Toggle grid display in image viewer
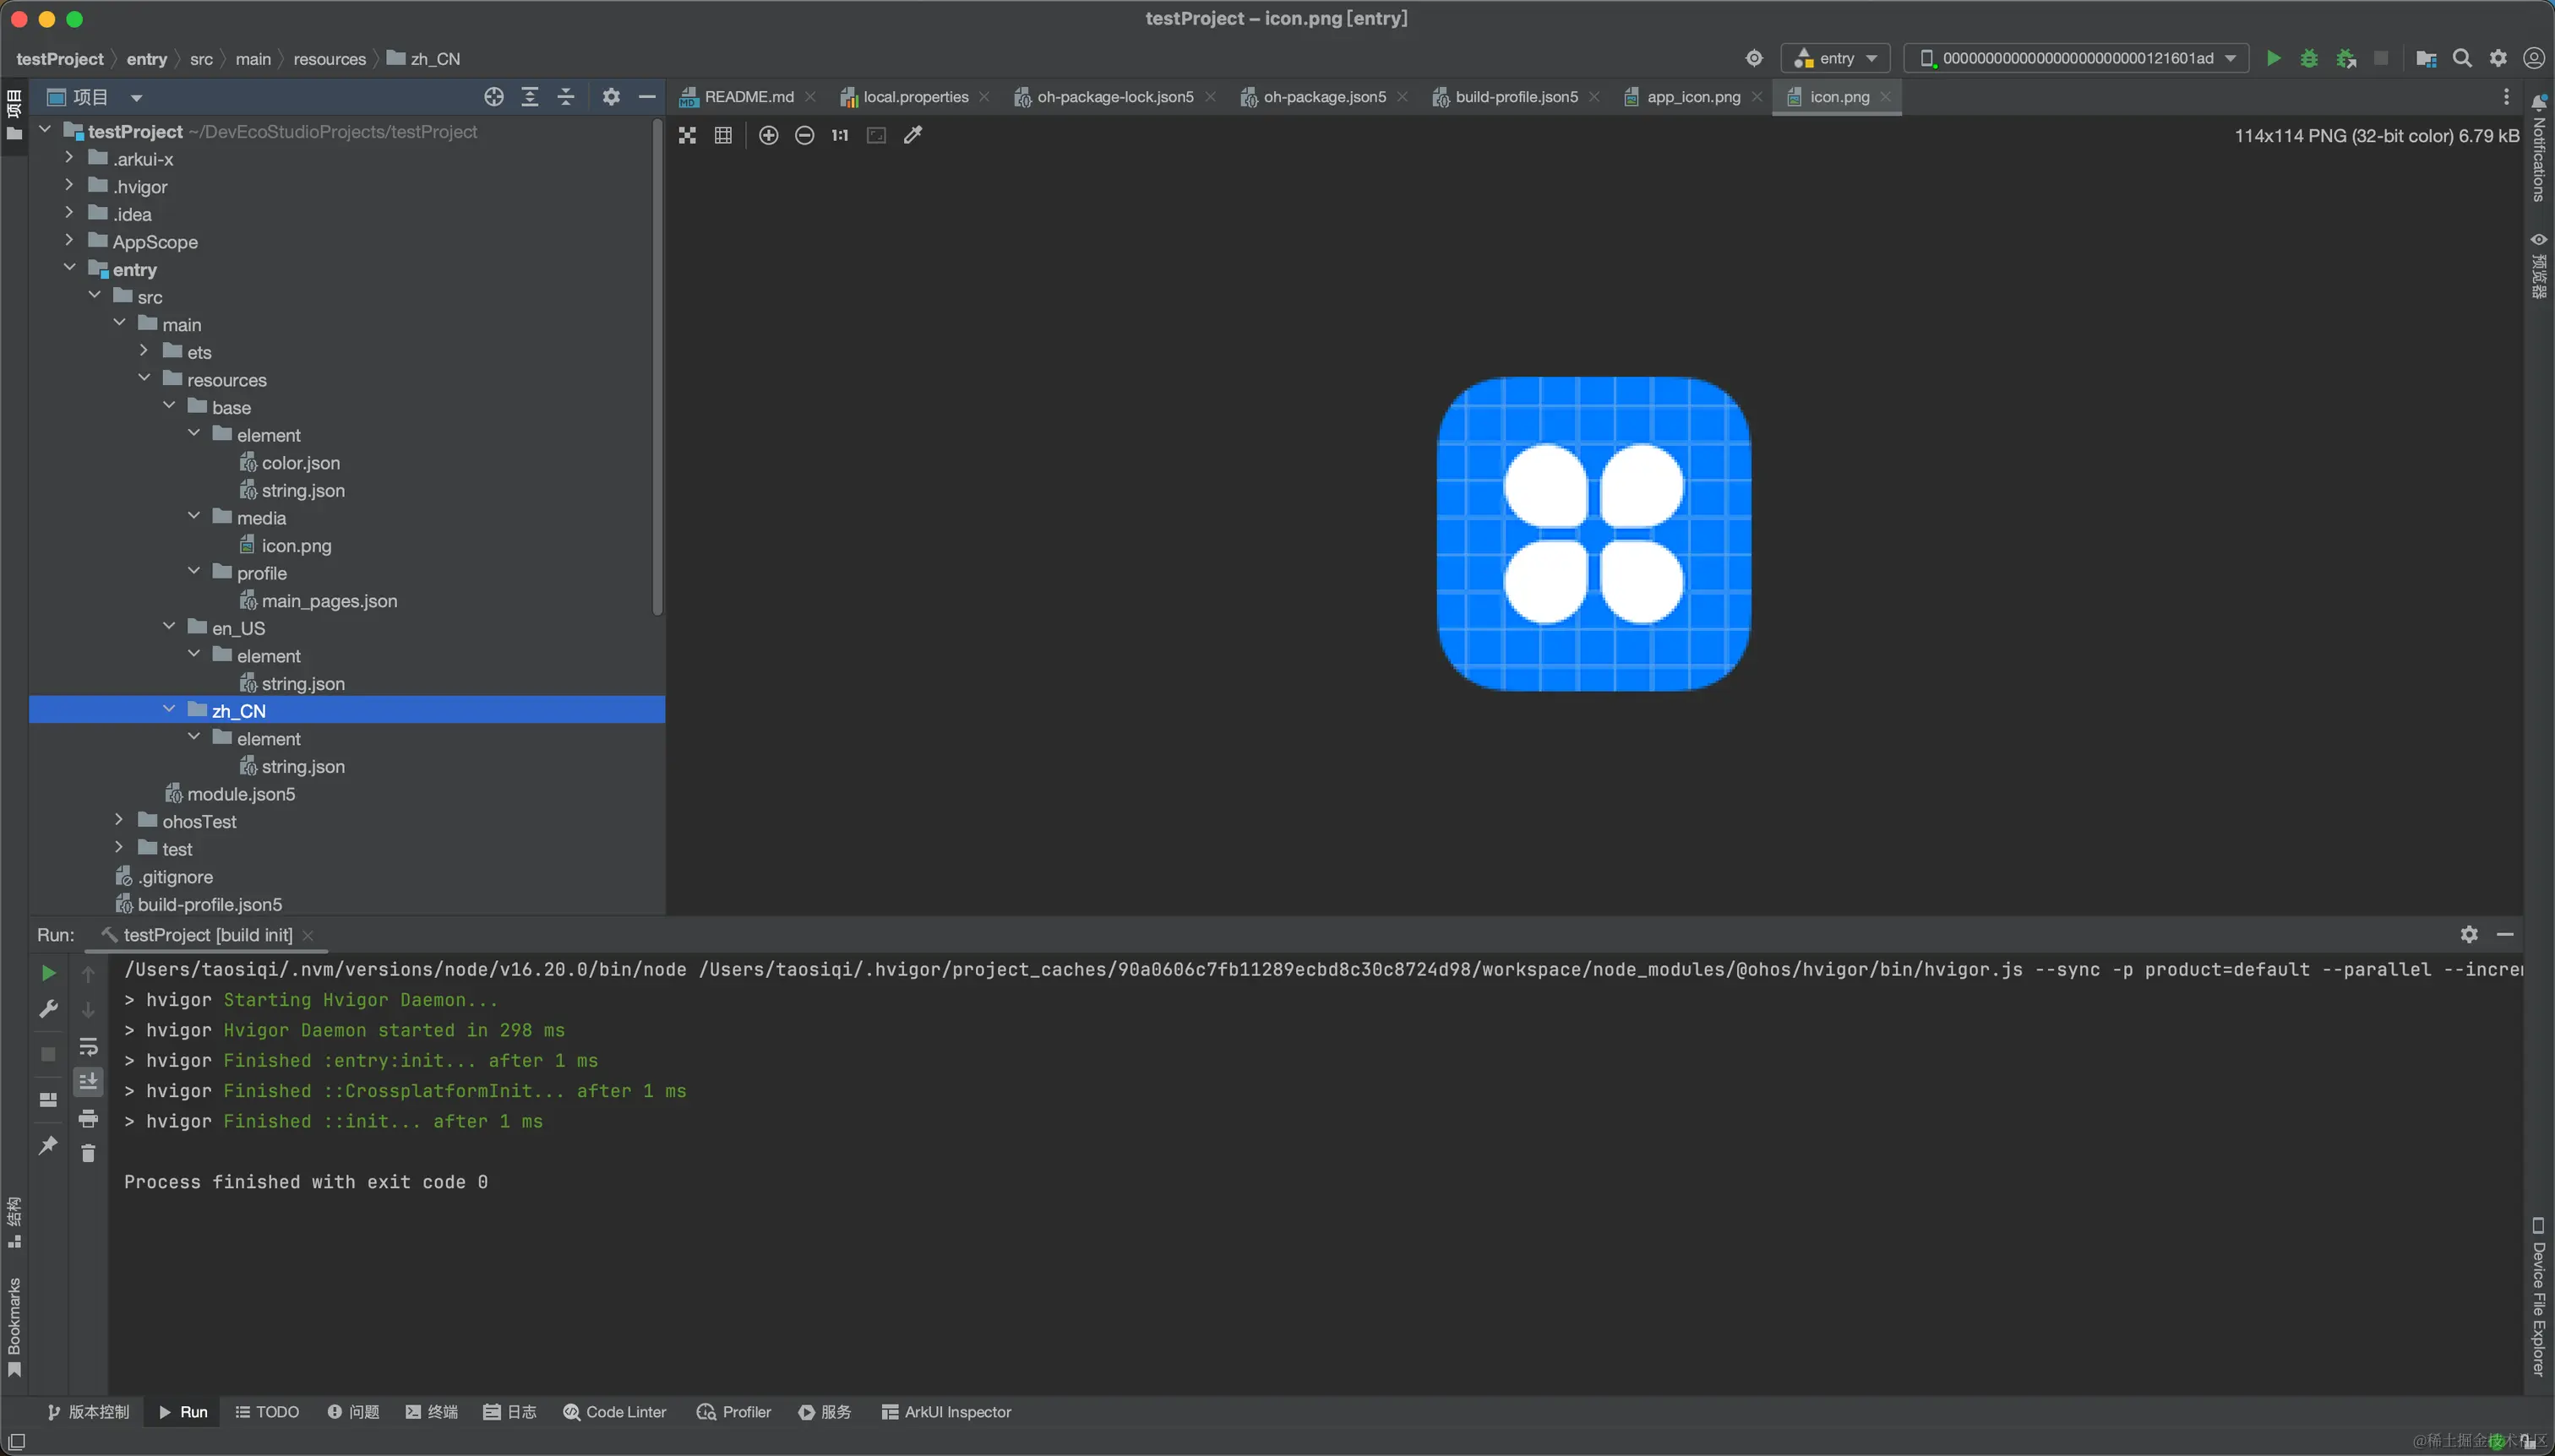 pos(723,135)
